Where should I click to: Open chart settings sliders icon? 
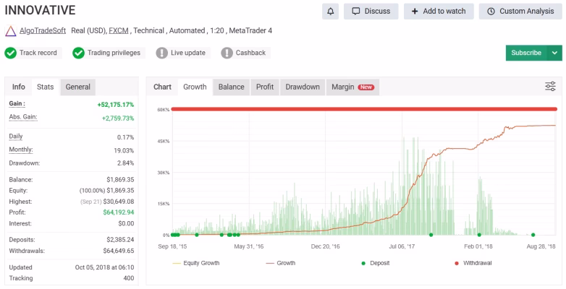tap(550, 87)
